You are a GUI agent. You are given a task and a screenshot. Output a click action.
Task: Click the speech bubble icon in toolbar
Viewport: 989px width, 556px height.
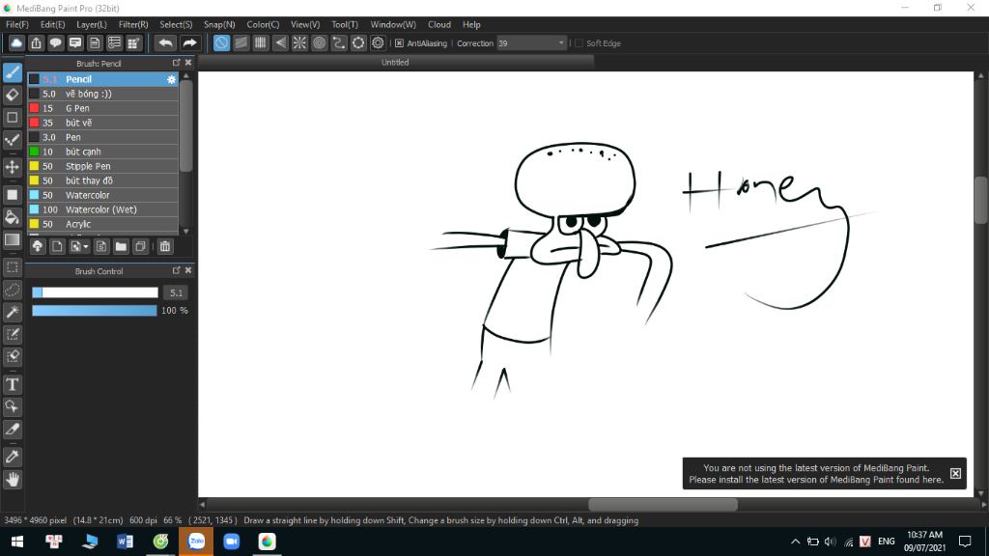click(x=55, y=42)
